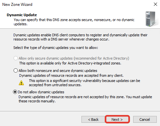Return to the previous page using Back
Screen dimensions: 160x126
click(x=93, y=120)
